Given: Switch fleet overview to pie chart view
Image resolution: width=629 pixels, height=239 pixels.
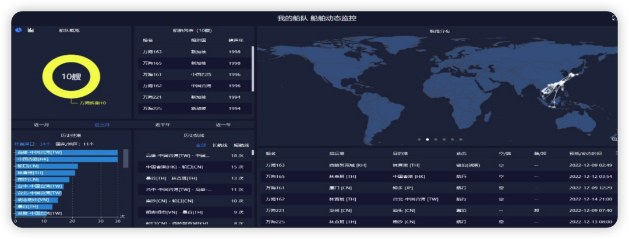Looking at the screenshot, I should (19, 30).
